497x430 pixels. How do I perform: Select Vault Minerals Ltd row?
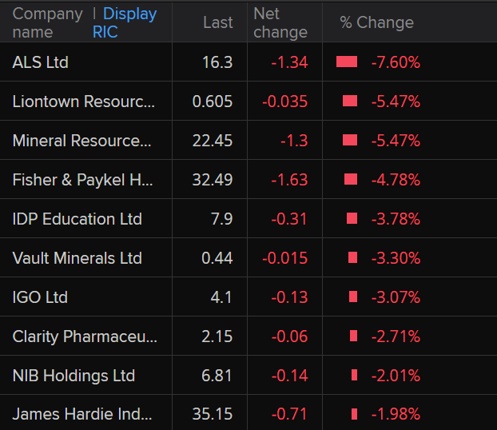[77, 258]
